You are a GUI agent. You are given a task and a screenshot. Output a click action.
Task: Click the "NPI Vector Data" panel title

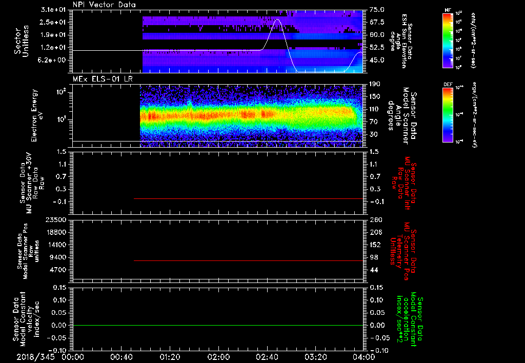[104, 5]
